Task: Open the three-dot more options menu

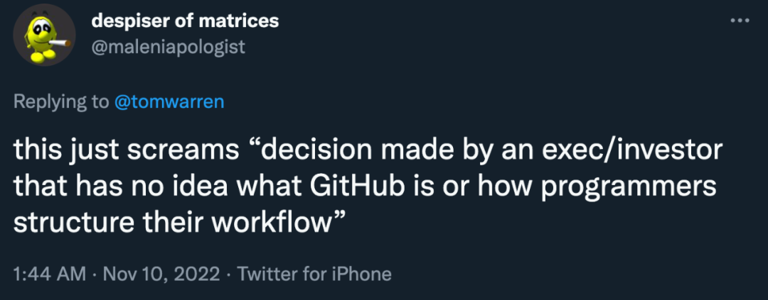Action: coord(740,21)
